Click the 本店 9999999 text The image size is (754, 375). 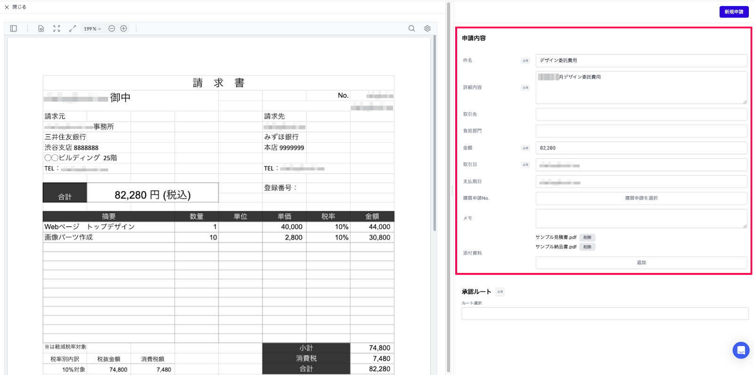click(284, 148)
